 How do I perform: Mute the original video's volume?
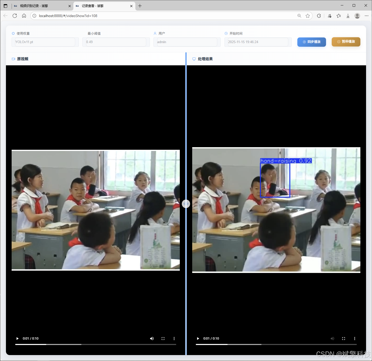[152, 339]
